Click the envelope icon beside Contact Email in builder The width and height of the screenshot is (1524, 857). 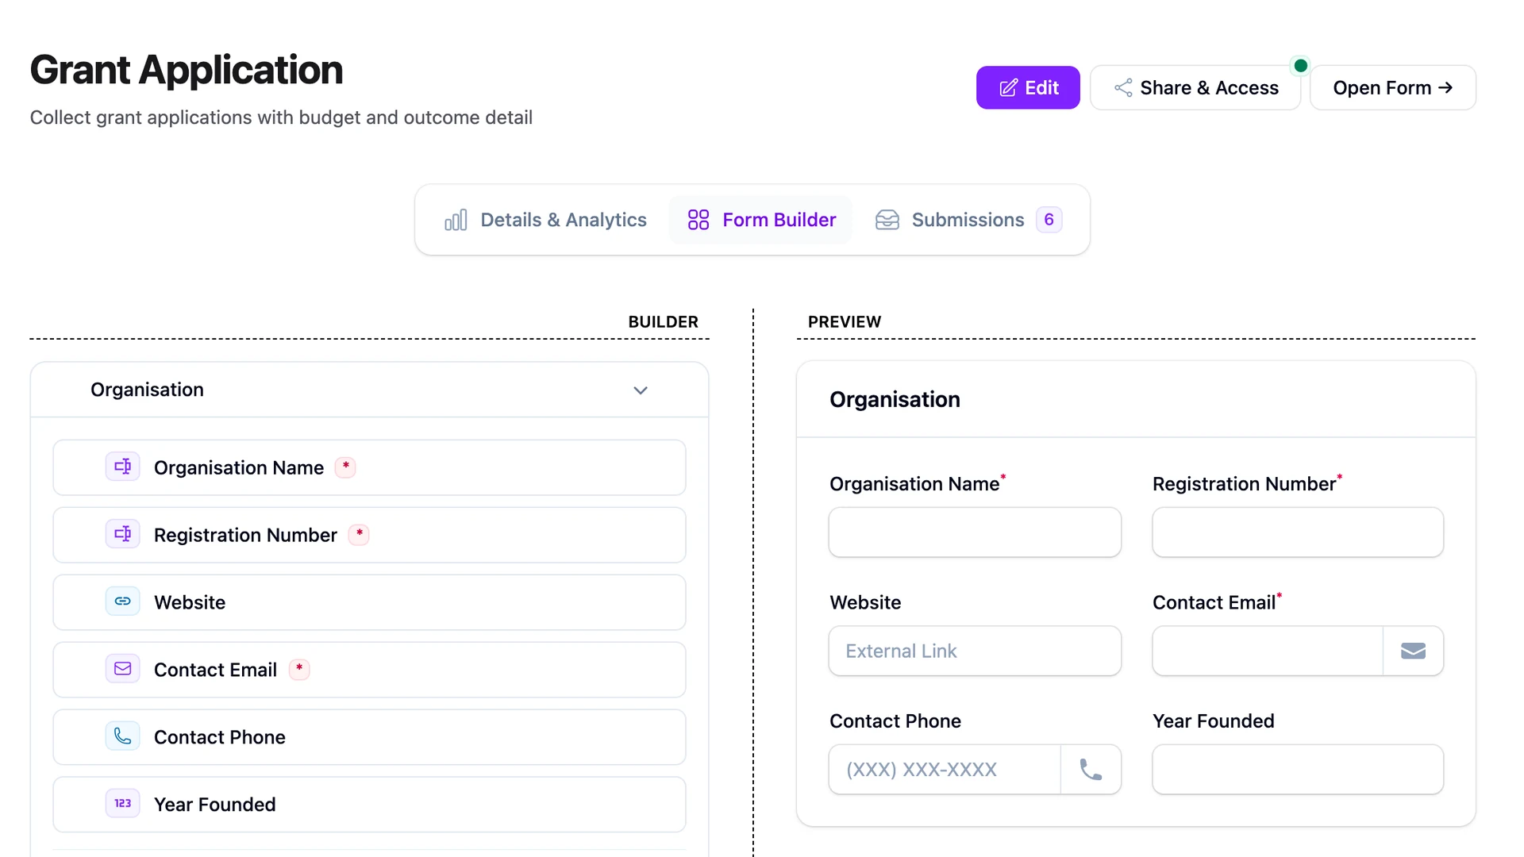123,669
